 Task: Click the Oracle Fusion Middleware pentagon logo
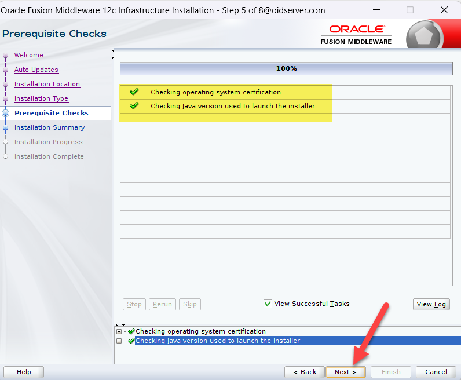click(427, 35)
